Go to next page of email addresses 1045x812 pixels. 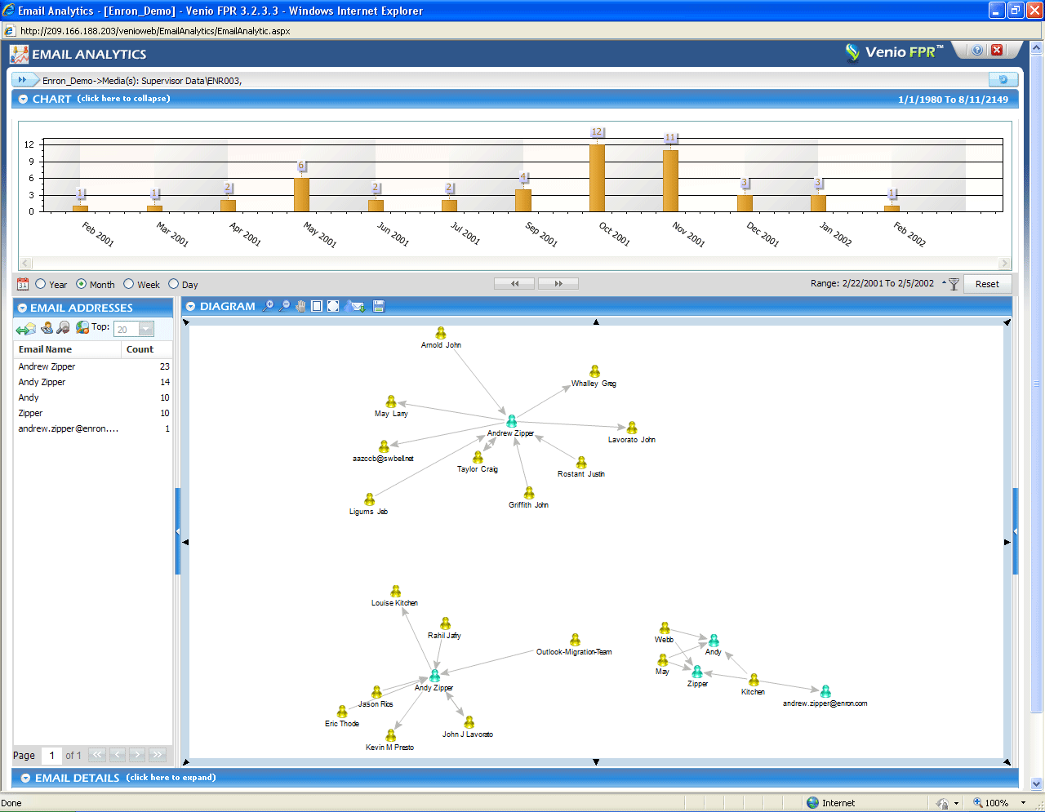(x=137, y=755)
